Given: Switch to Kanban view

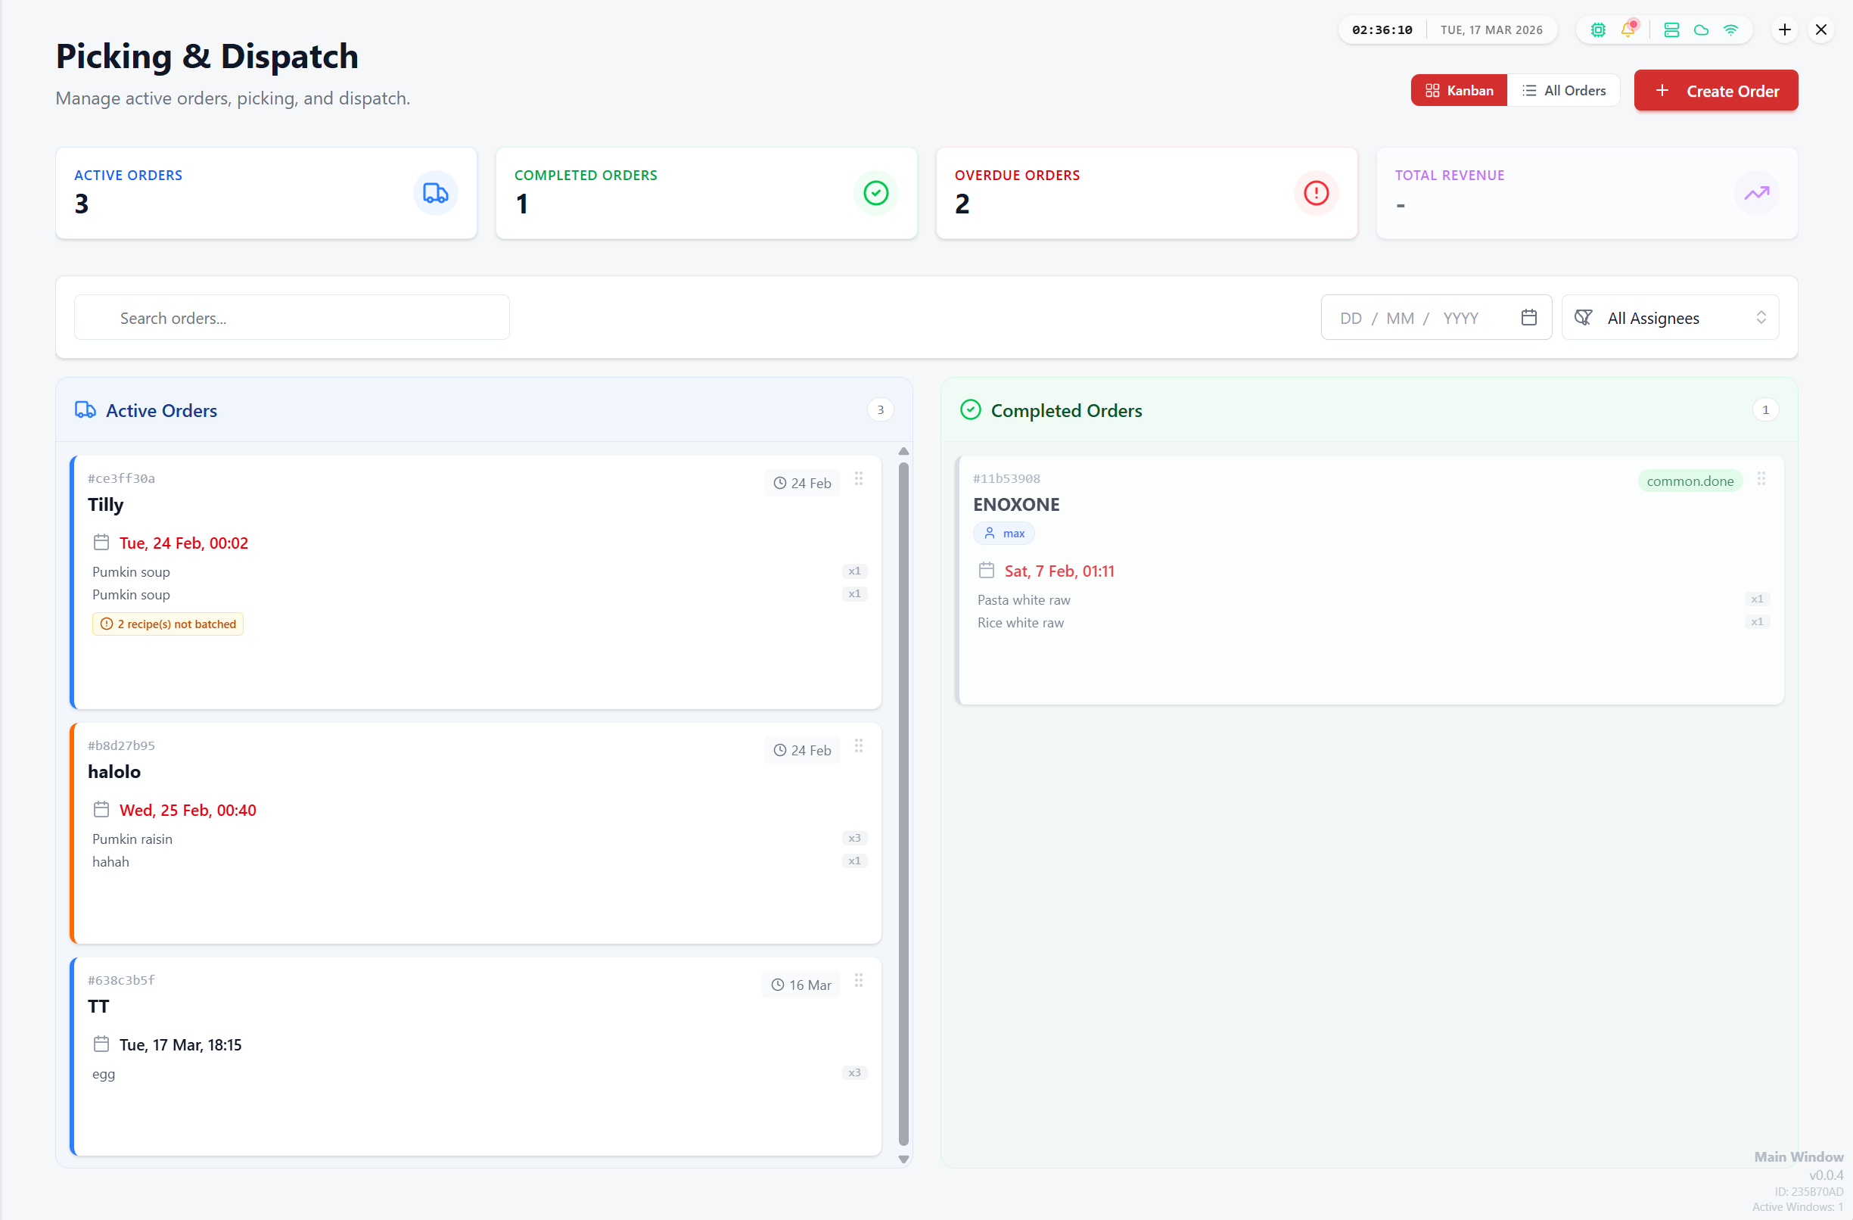Looking at the screenshot, I should pos(1458,90).
